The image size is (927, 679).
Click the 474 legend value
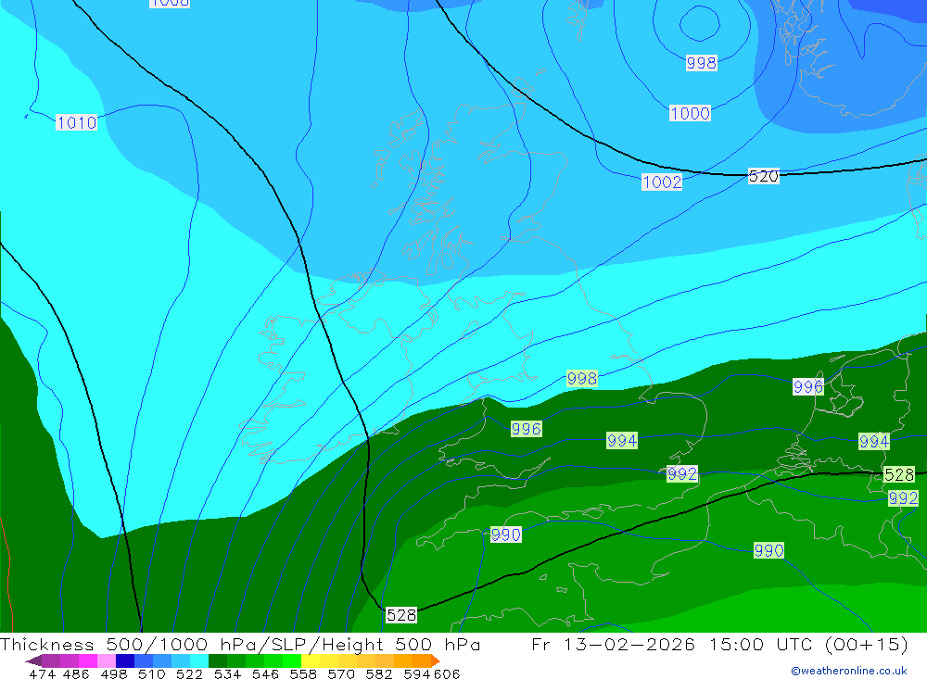pyautogui.click(x=42, y=673)
